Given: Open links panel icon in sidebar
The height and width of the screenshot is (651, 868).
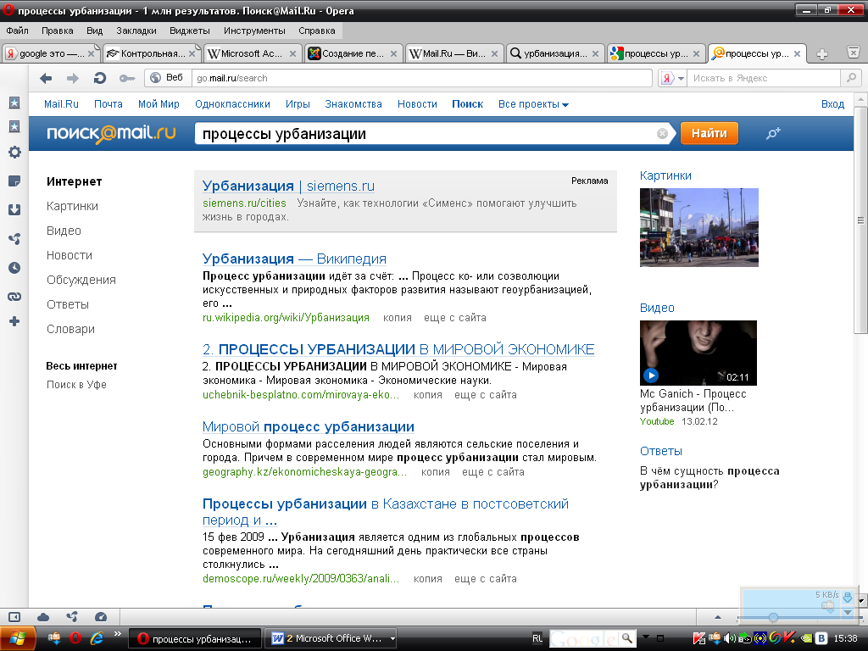Looking at the screenshot, I should click(x=14, y=297).
